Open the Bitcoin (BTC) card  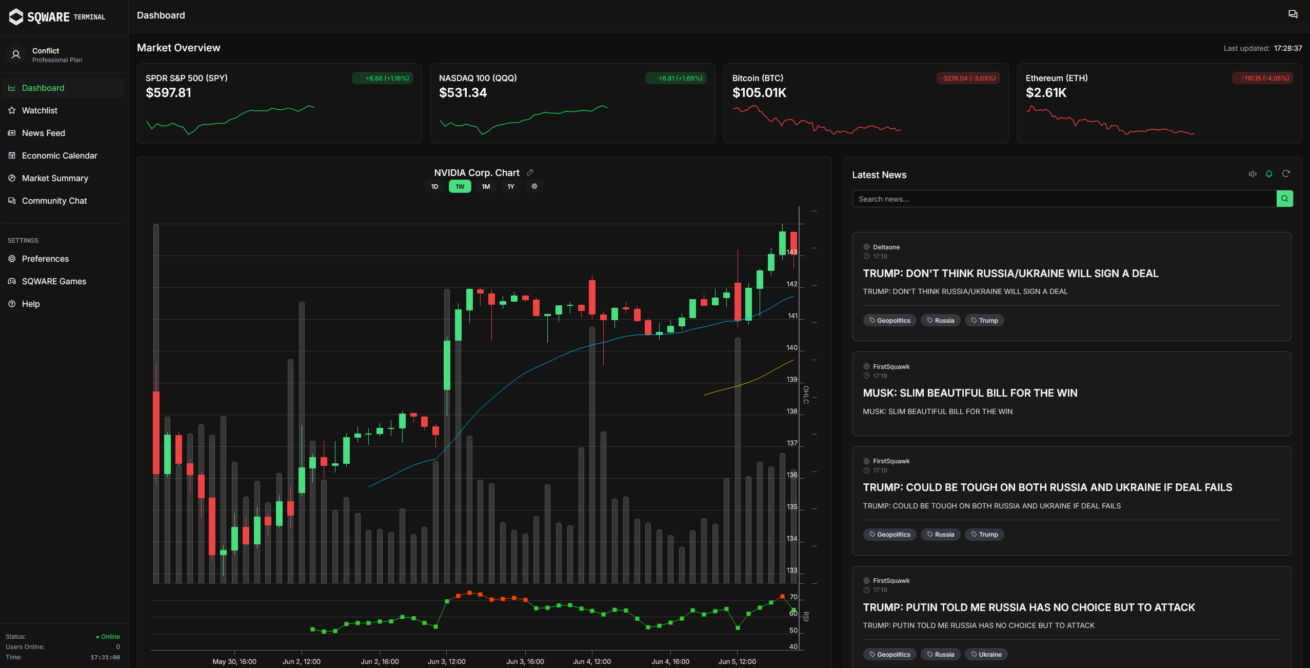tap(866, 104)
